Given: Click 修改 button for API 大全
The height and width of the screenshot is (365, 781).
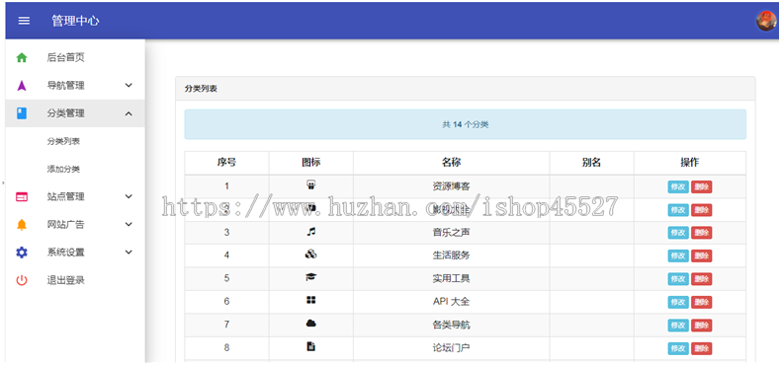Looking at the screenshot, I should tap(678, 302).
